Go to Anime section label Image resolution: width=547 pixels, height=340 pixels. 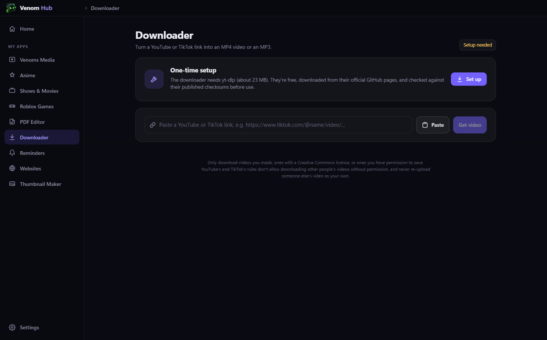coord(27,75)
